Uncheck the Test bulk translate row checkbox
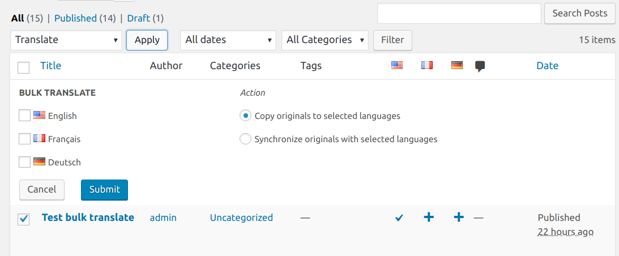619x256 pixels. click(24, 219)
